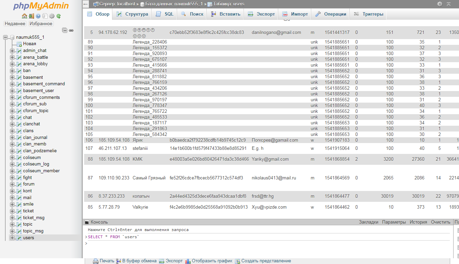This screenshot has height=264, width=459.
Task: Click the logout door icon
Action: pos(31,16)
